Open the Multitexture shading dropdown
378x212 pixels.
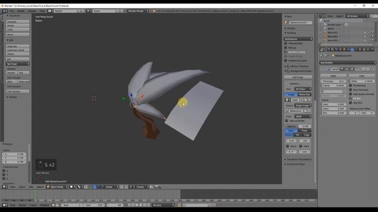(298, 39)
